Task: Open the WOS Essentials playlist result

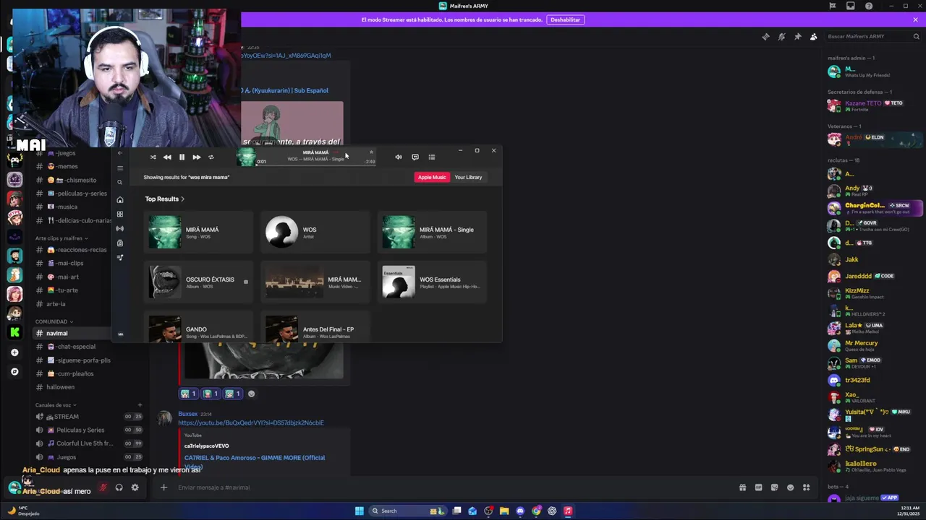Action: [x=433, y=282]
